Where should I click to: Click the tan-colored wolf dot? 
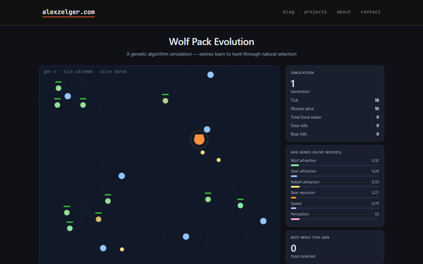(98, 219)
